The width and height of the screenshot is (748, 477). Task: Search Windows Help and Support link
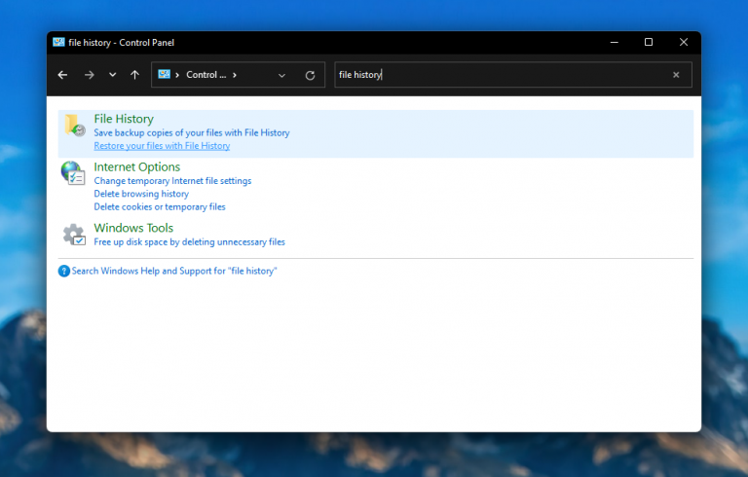174,271
